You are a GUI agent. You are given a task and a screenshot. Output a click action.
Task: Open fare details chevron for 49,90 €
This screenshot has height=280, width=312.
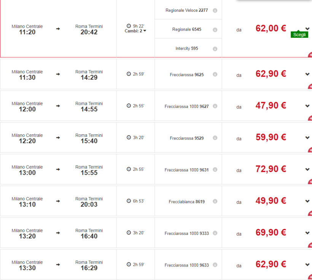click(307, 201)
